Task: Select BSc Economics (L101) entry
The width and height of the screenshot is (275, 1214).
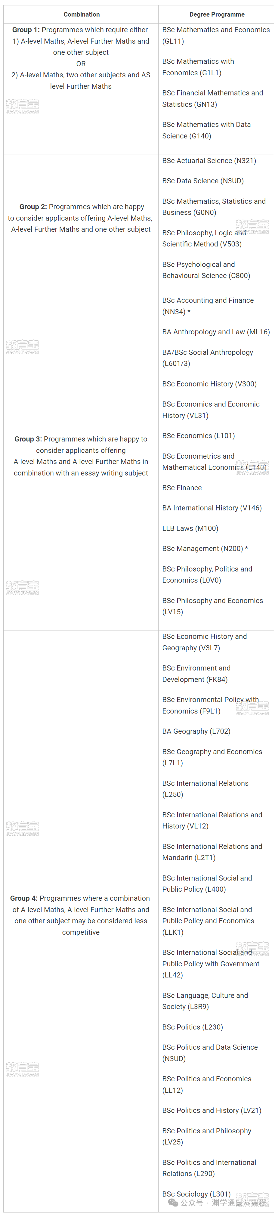Action: click(198, 436)
